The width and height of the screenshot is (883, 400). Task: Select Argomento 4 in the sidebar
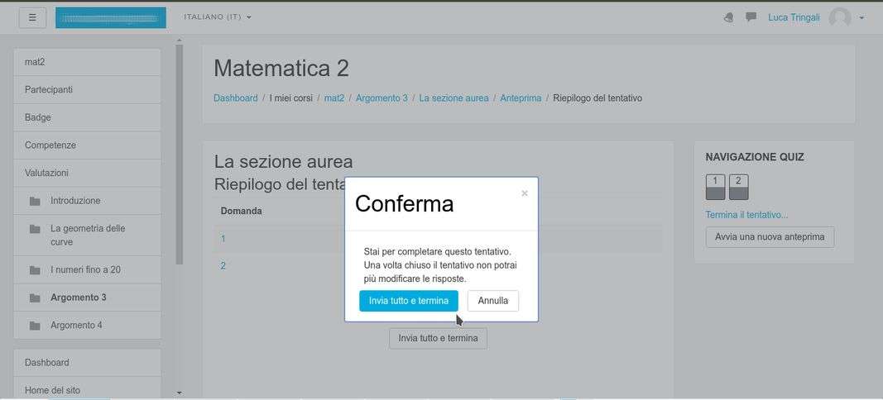(x=87, y=325)
